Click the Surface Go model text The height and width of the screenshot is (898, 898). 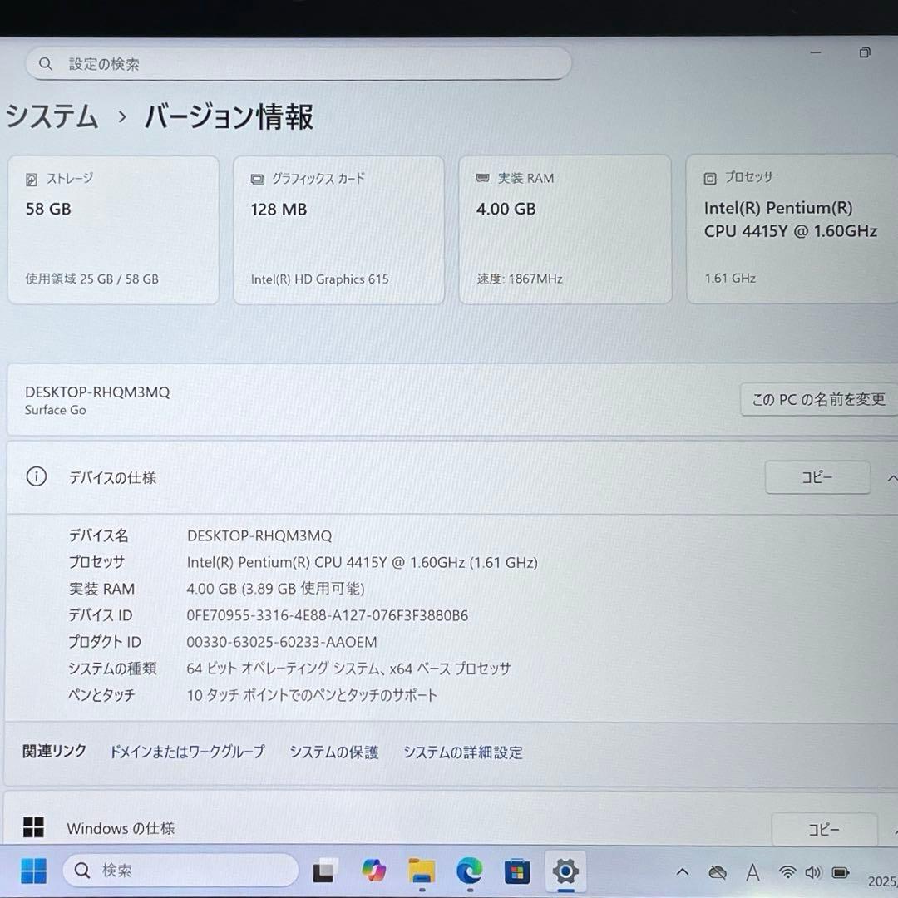(x=56, y=410)
